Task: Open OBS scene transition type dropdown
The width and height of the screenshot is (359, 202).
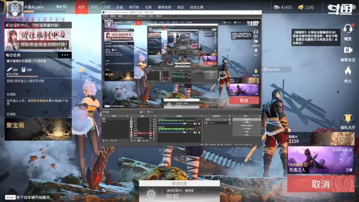Action: (216, 119)
